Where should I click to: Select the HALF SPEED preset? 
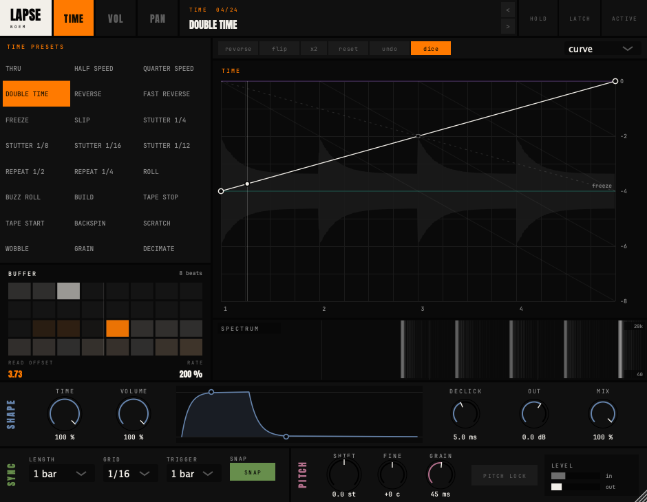(105, 68)
